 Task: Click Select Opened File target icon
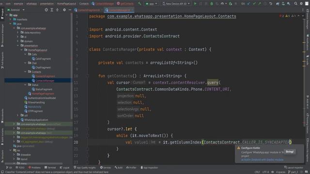pos(46,10)
